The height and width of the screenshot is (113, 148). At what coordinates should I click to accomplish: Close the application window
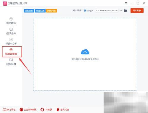pos(144,3)
